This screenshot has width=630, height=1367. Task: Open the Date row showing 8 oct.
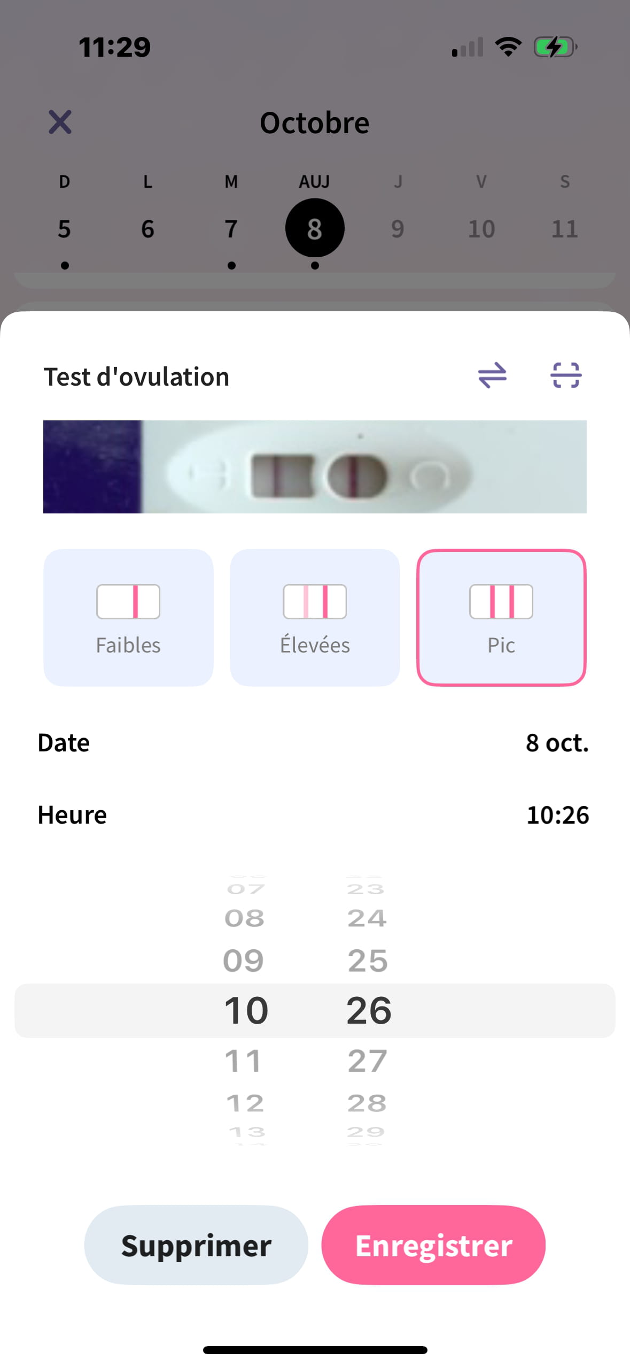click(x=315, y=742)
